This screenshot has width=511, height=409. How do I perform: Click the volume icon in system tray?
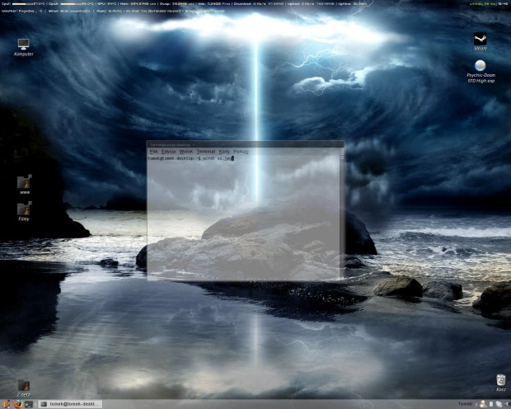click(506, 404)
